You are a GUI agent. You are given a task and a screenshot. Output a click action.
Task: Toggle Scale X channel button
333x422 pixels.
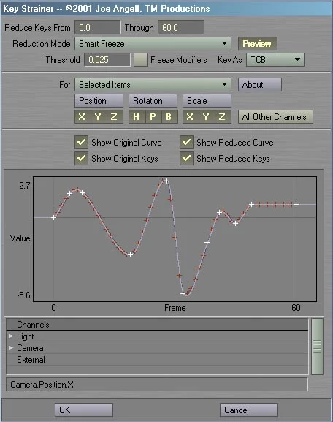coord(191,117)
